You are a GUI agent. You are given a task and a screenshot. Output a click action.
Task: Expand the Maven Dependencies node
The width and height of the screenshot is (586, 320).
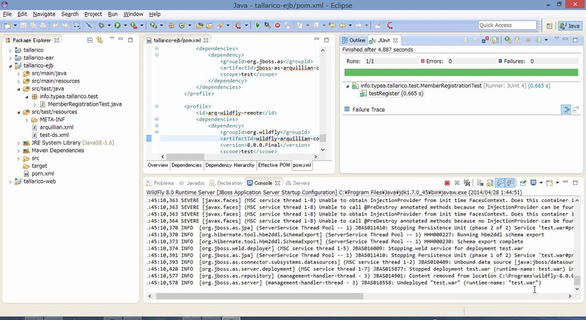tap(19, 151)
